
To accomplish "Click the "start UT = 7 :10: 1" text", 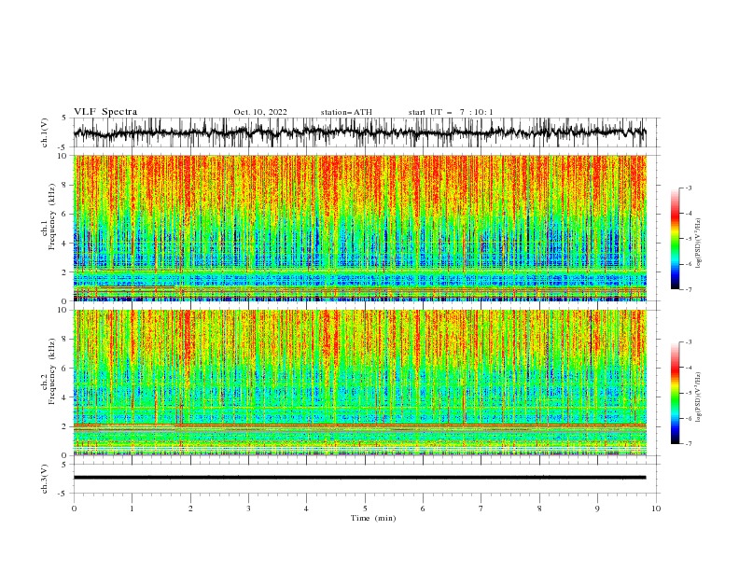I will 451,112.
